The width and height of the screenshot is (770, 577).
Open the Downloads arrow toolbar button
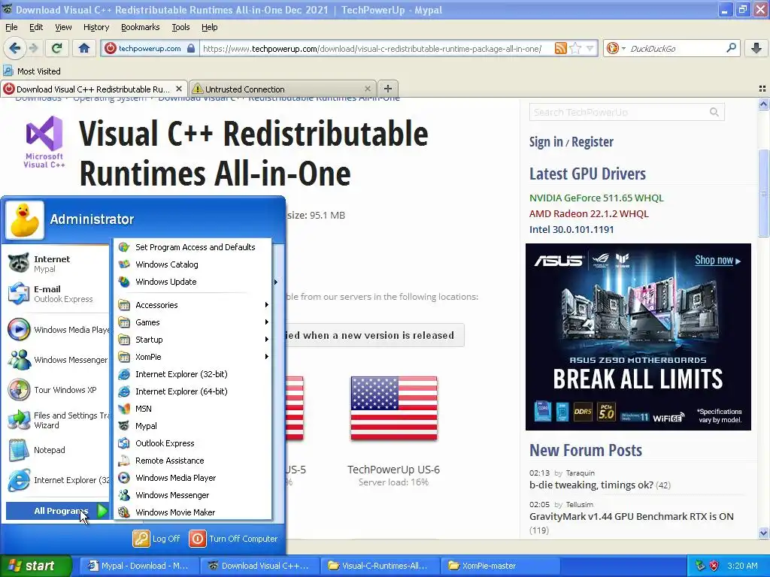coord(756,48)
